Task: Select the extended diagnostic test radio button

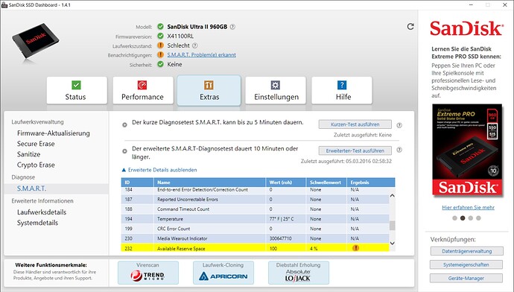Action: [x=124, y=151]
